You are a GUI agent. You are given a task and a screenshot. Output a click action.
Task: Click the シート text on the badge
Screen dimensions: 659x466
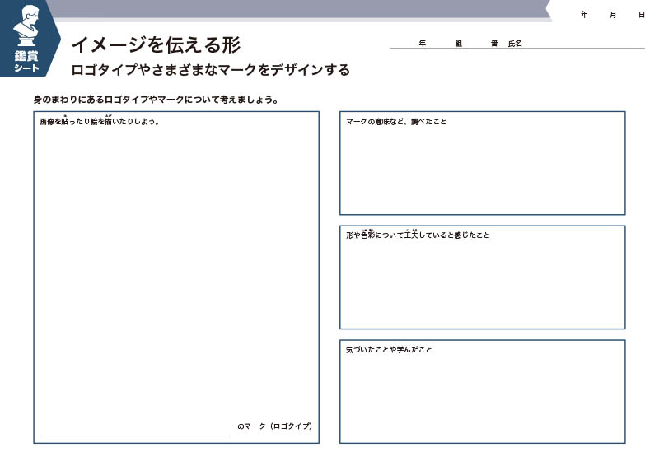point(26,68)
